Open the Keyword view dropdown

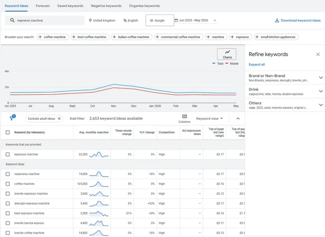click(209, 119)
